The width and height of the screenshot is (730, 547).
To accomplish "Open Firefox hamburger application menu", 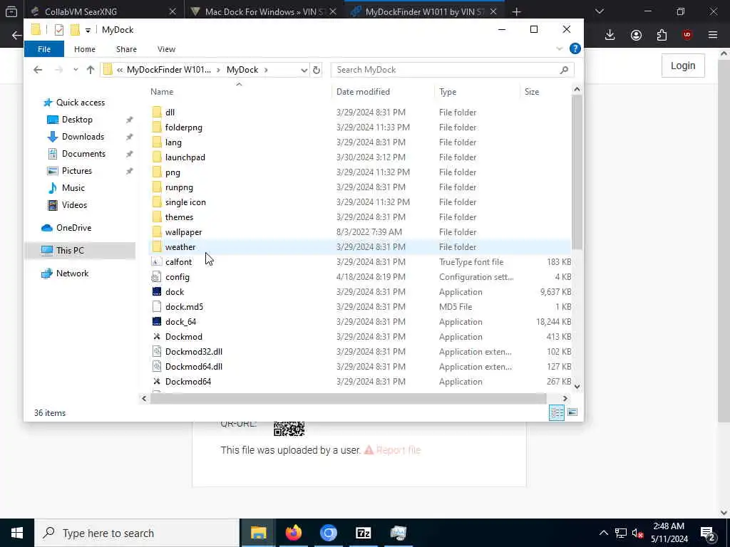I will 713,35.
